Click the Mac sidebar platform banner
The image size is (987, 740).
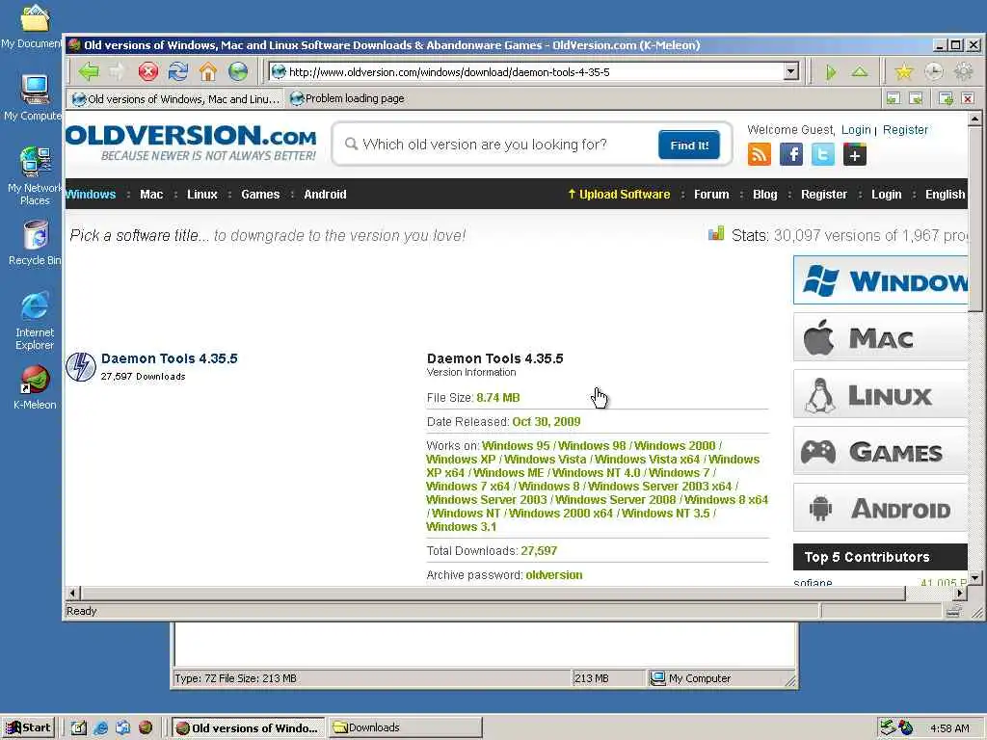pyautogui.click(x=881, y=337)
